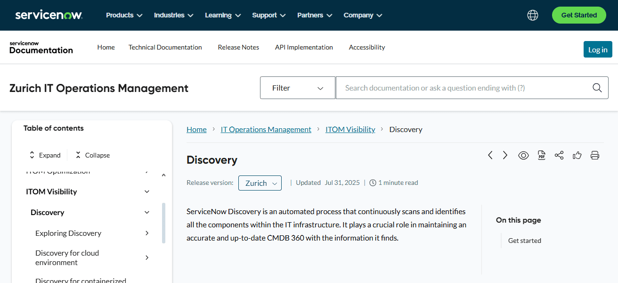The width and height of the screenshot is (618, 283).
Task: Open the Home breadcrumb link
Action: click(196, 129)
